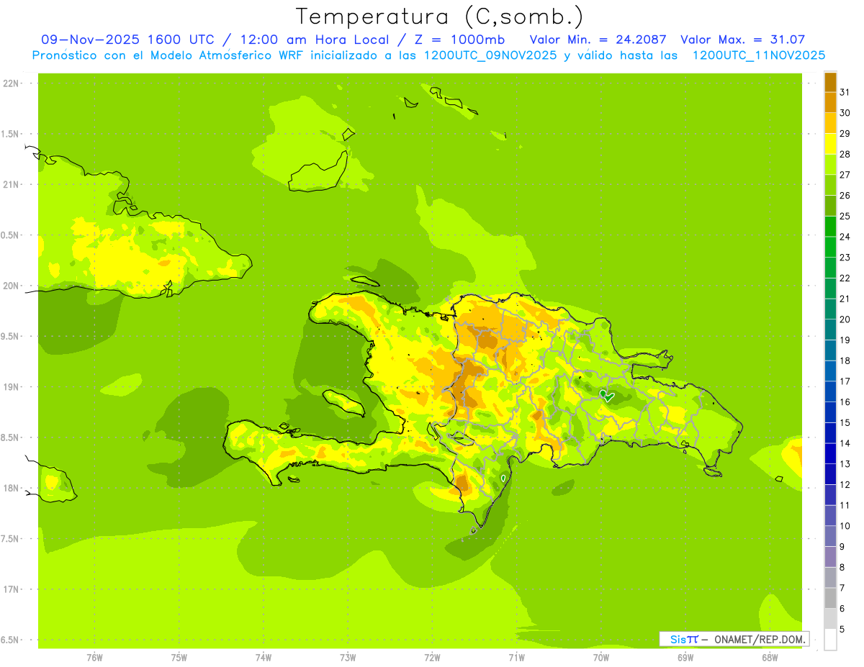Select the '75W' longitude label
The height and width of the screenshot is (667, 864).
point(179,657)
